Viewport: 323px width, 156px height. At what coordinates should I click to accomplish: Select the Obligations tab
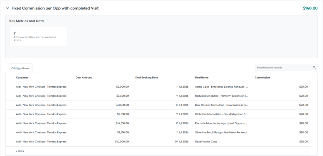tap(21, 68)
